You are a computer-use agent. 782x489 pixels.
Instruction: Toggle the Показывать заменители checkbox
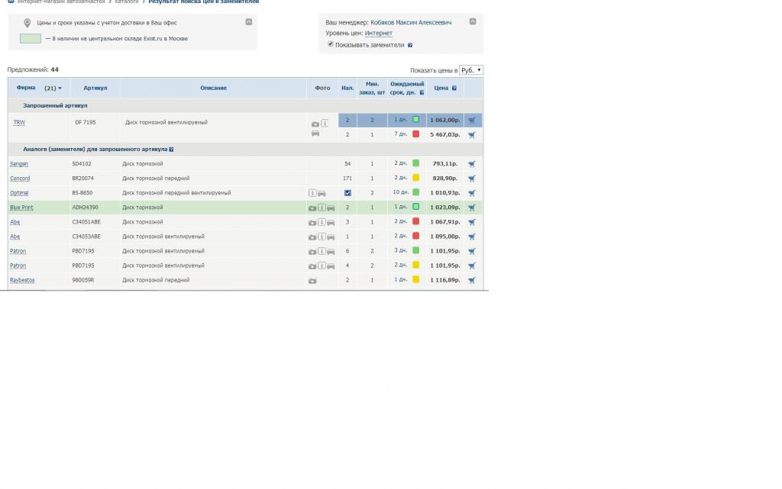tap(330, 44)
